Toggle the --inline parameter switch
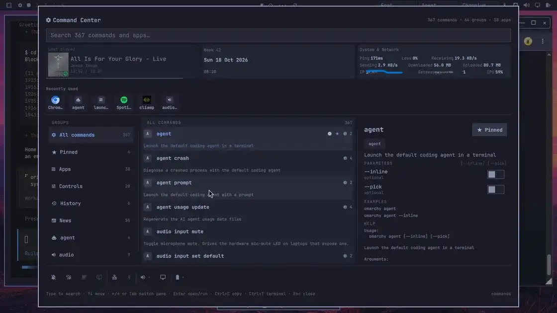This screenshot has width=557, height=313. (x=495, y=174)
